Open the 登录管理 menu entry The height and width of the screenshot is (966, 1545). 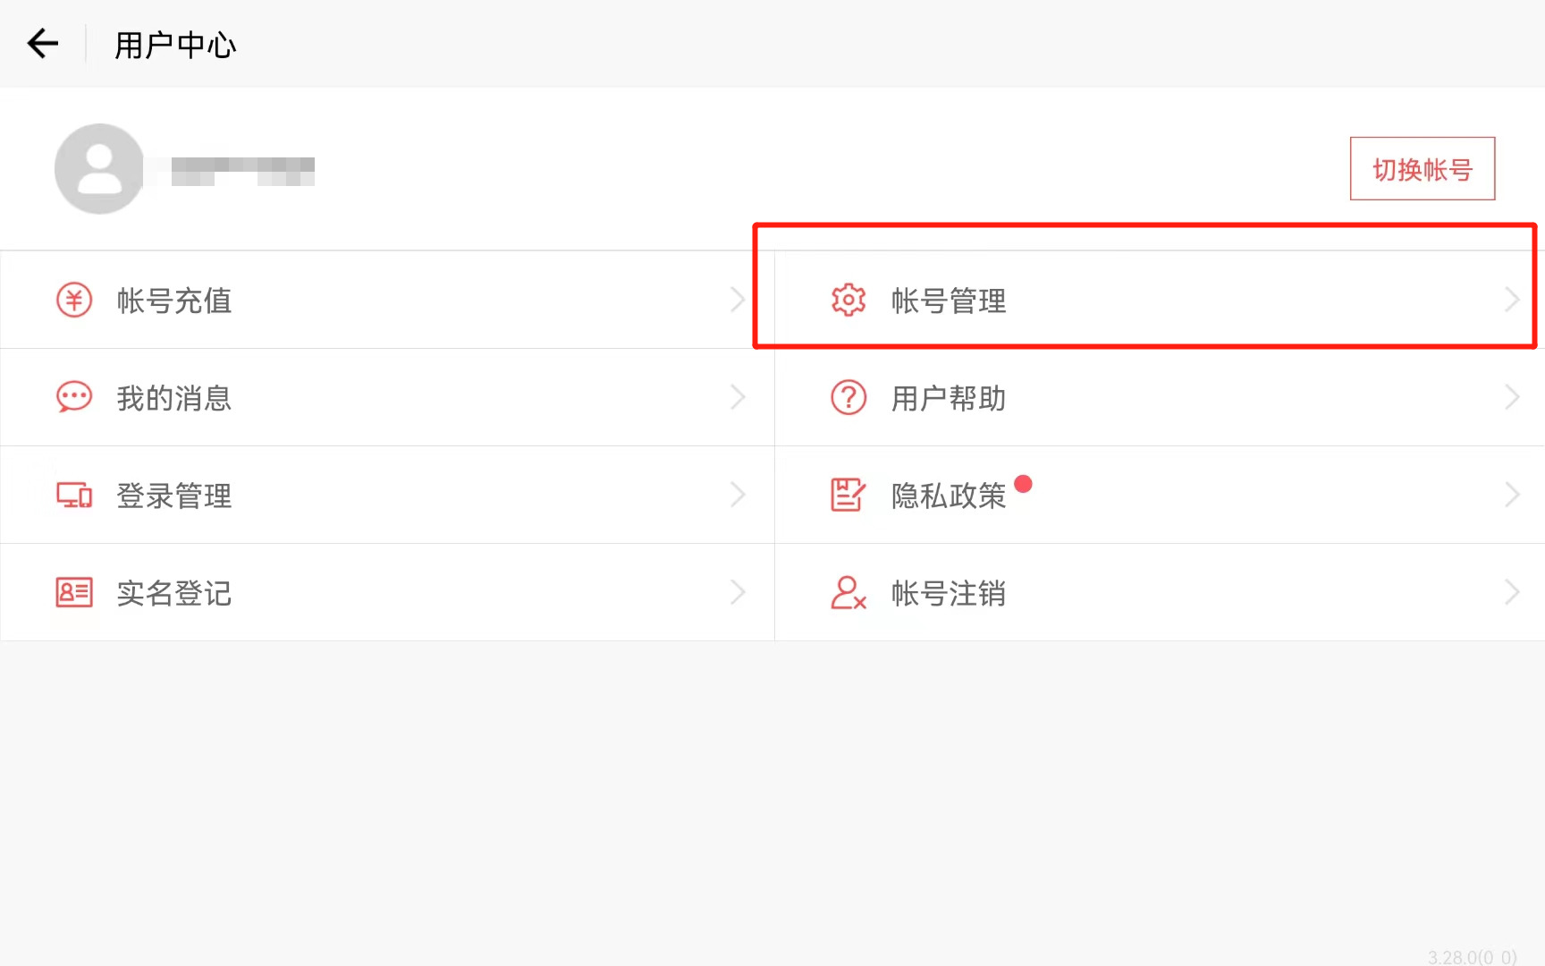[x=174, y=496]
